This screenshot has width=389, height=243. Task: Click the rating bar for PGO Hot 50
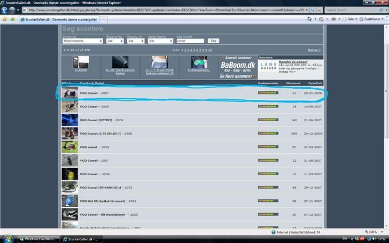point(268,201)
